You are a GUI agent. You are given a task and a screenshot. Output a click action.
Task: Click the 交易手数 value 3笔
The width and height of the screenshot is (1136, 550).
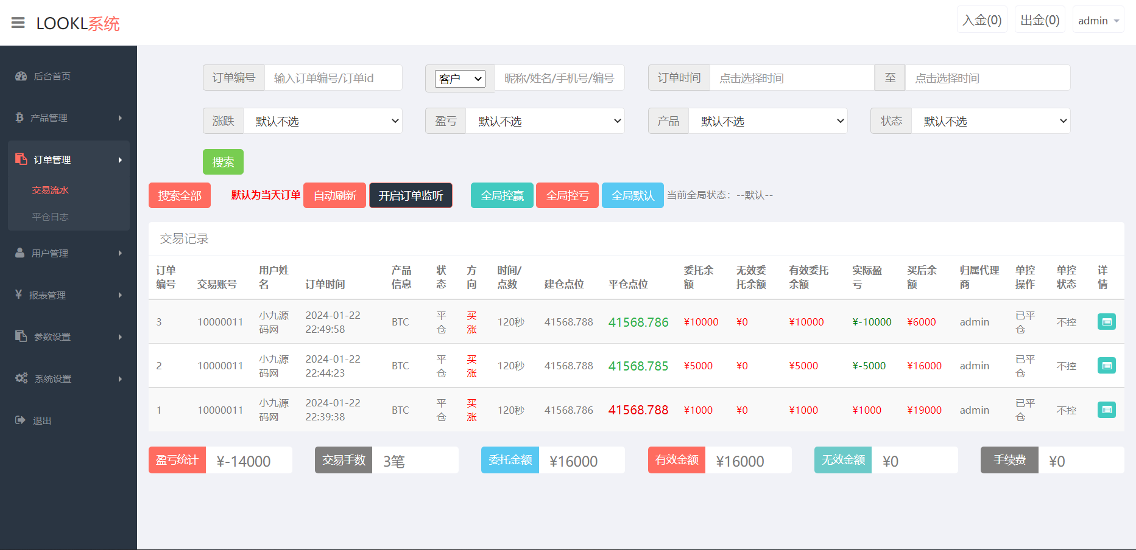(394, 461)
